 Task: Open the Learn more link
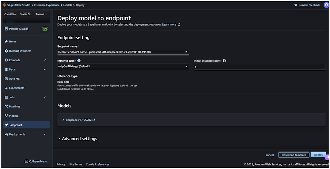point(170,24)
